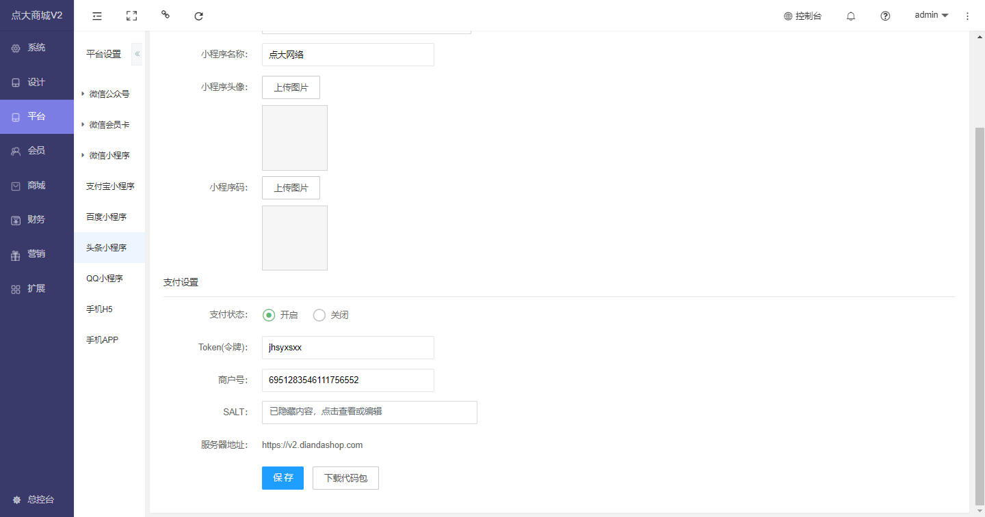Select the 开启 payment status radio
The image size is (985, 517).
(269, 315)
